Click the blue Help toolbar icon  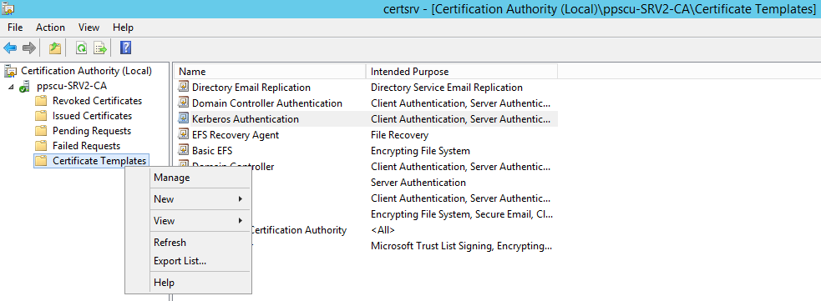coord(125,48)
